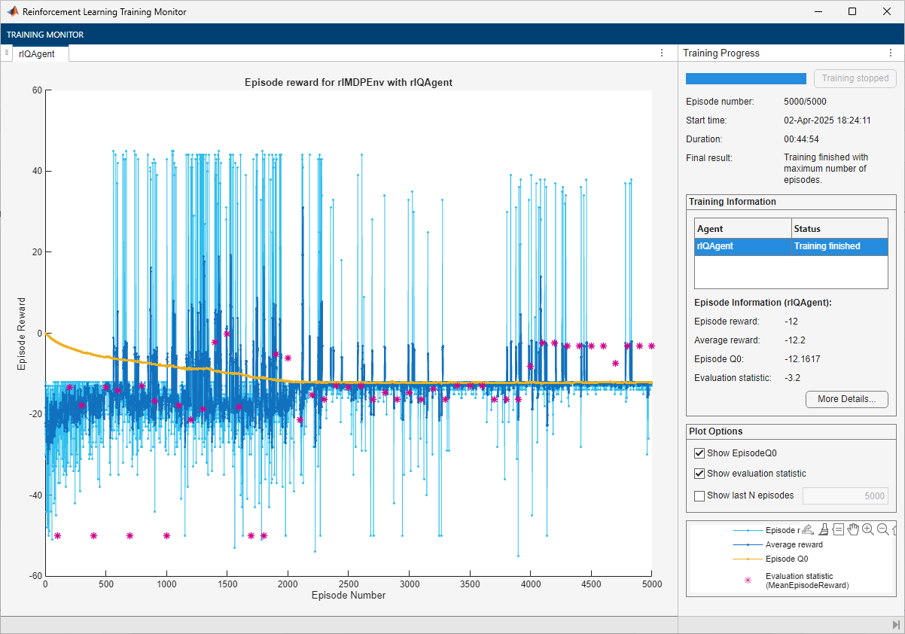Click the More Details button
The height and width of the screenshot is (634, 905).
(x=846, y=399)
